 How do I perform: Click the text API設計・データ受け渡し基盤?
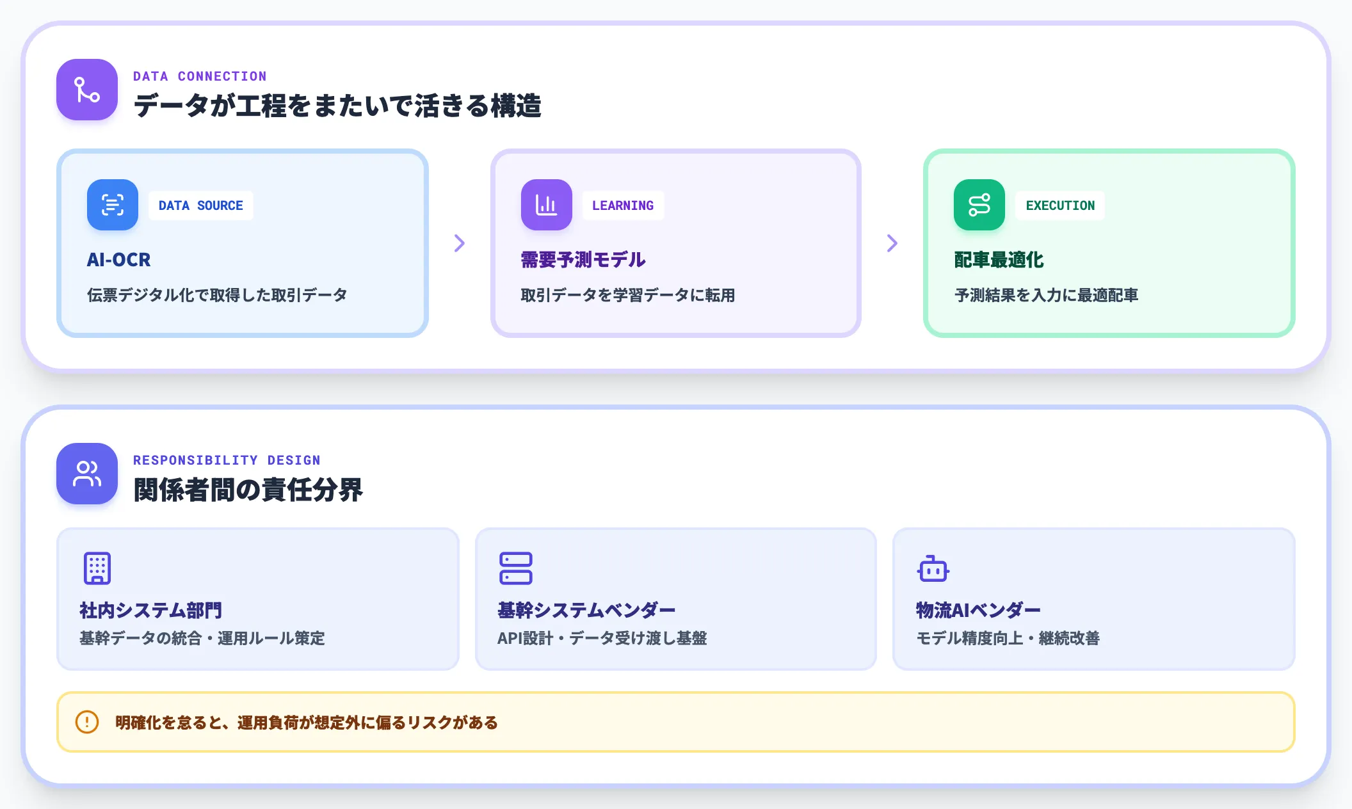(x=602, y=638)
